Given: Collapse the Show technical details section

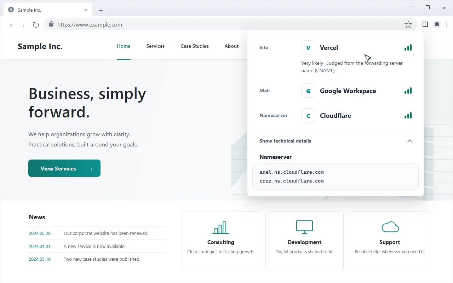Looking at the screenshot, I should (x=336, y=141).
